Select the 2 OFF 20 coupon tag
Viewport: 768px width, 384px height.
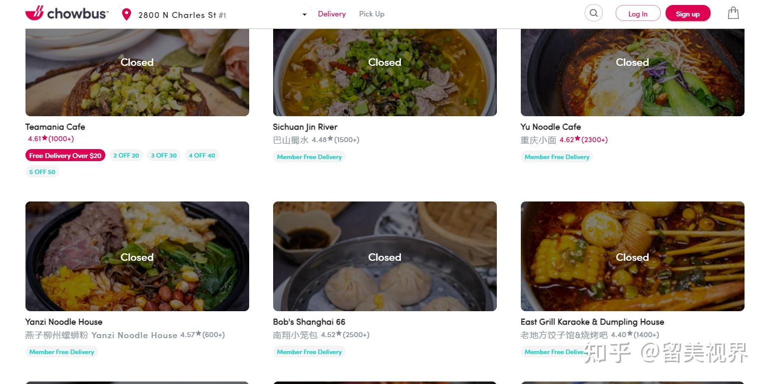coord(126,156)
